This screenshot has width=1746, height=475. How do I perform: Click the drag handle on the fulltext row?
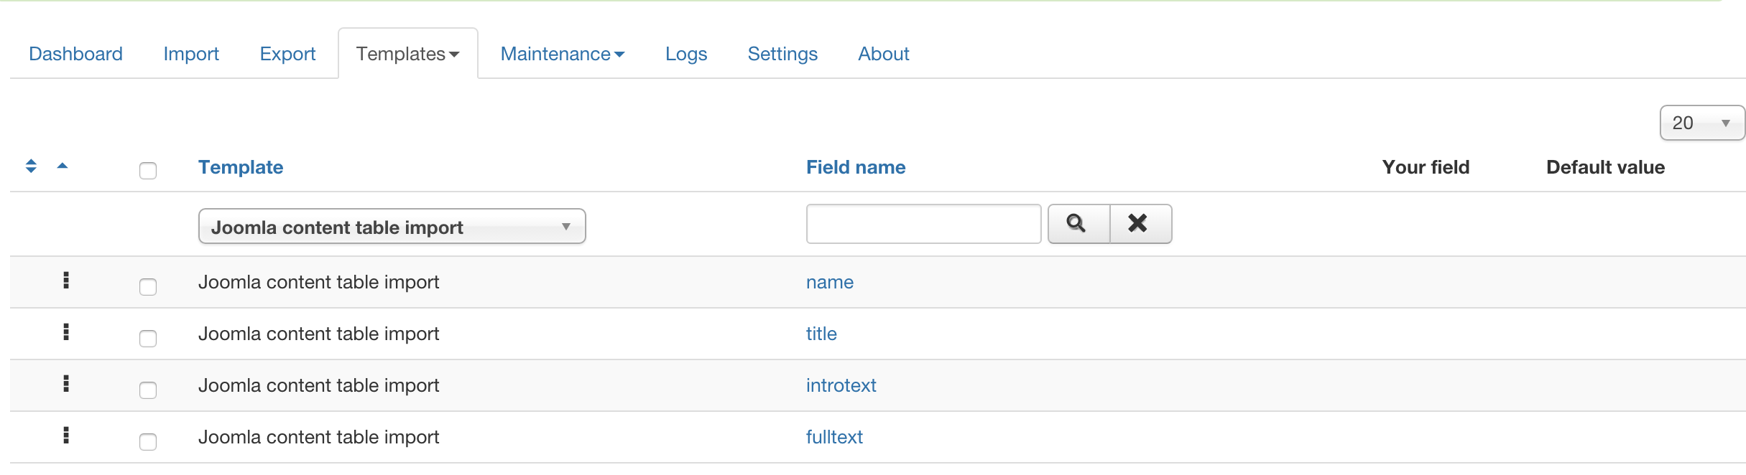coord(65,436)
